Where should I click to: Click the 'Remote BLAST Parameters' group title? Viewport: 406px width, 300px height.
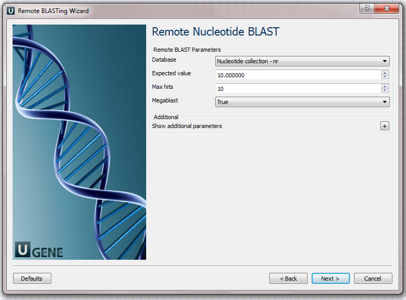[x=187, y=50]
